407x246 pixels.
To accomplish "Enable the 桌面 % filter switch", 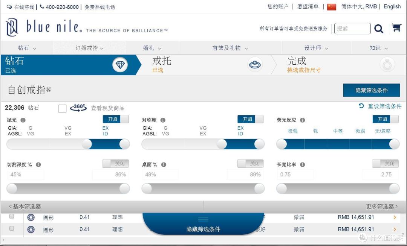I will (251, 164).
